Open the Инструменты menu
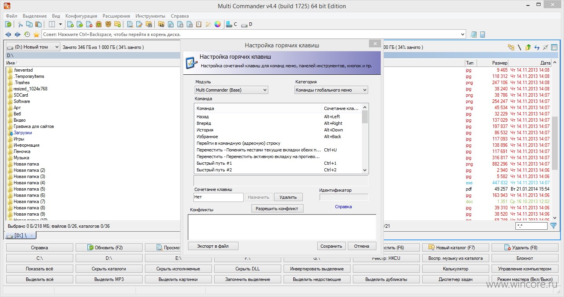Screen dimensions: 564x297 pos(150,16)
